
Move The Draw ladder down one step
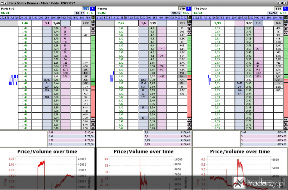pos(286,119)
